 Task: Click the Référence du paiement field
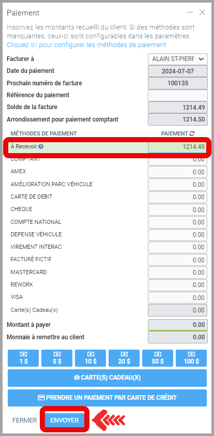[x=178, y=95]
